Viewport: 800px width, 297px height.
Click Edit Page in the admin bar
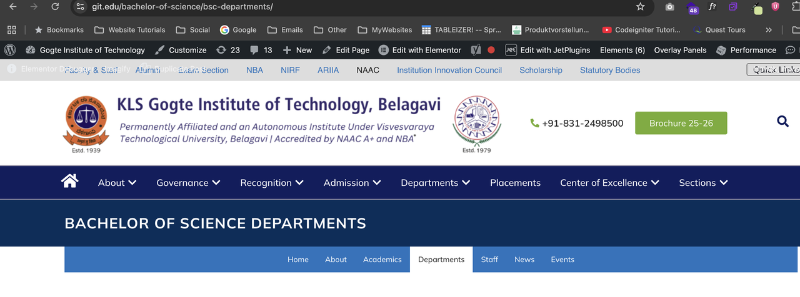pyautogui.click(x=346, y=50)
